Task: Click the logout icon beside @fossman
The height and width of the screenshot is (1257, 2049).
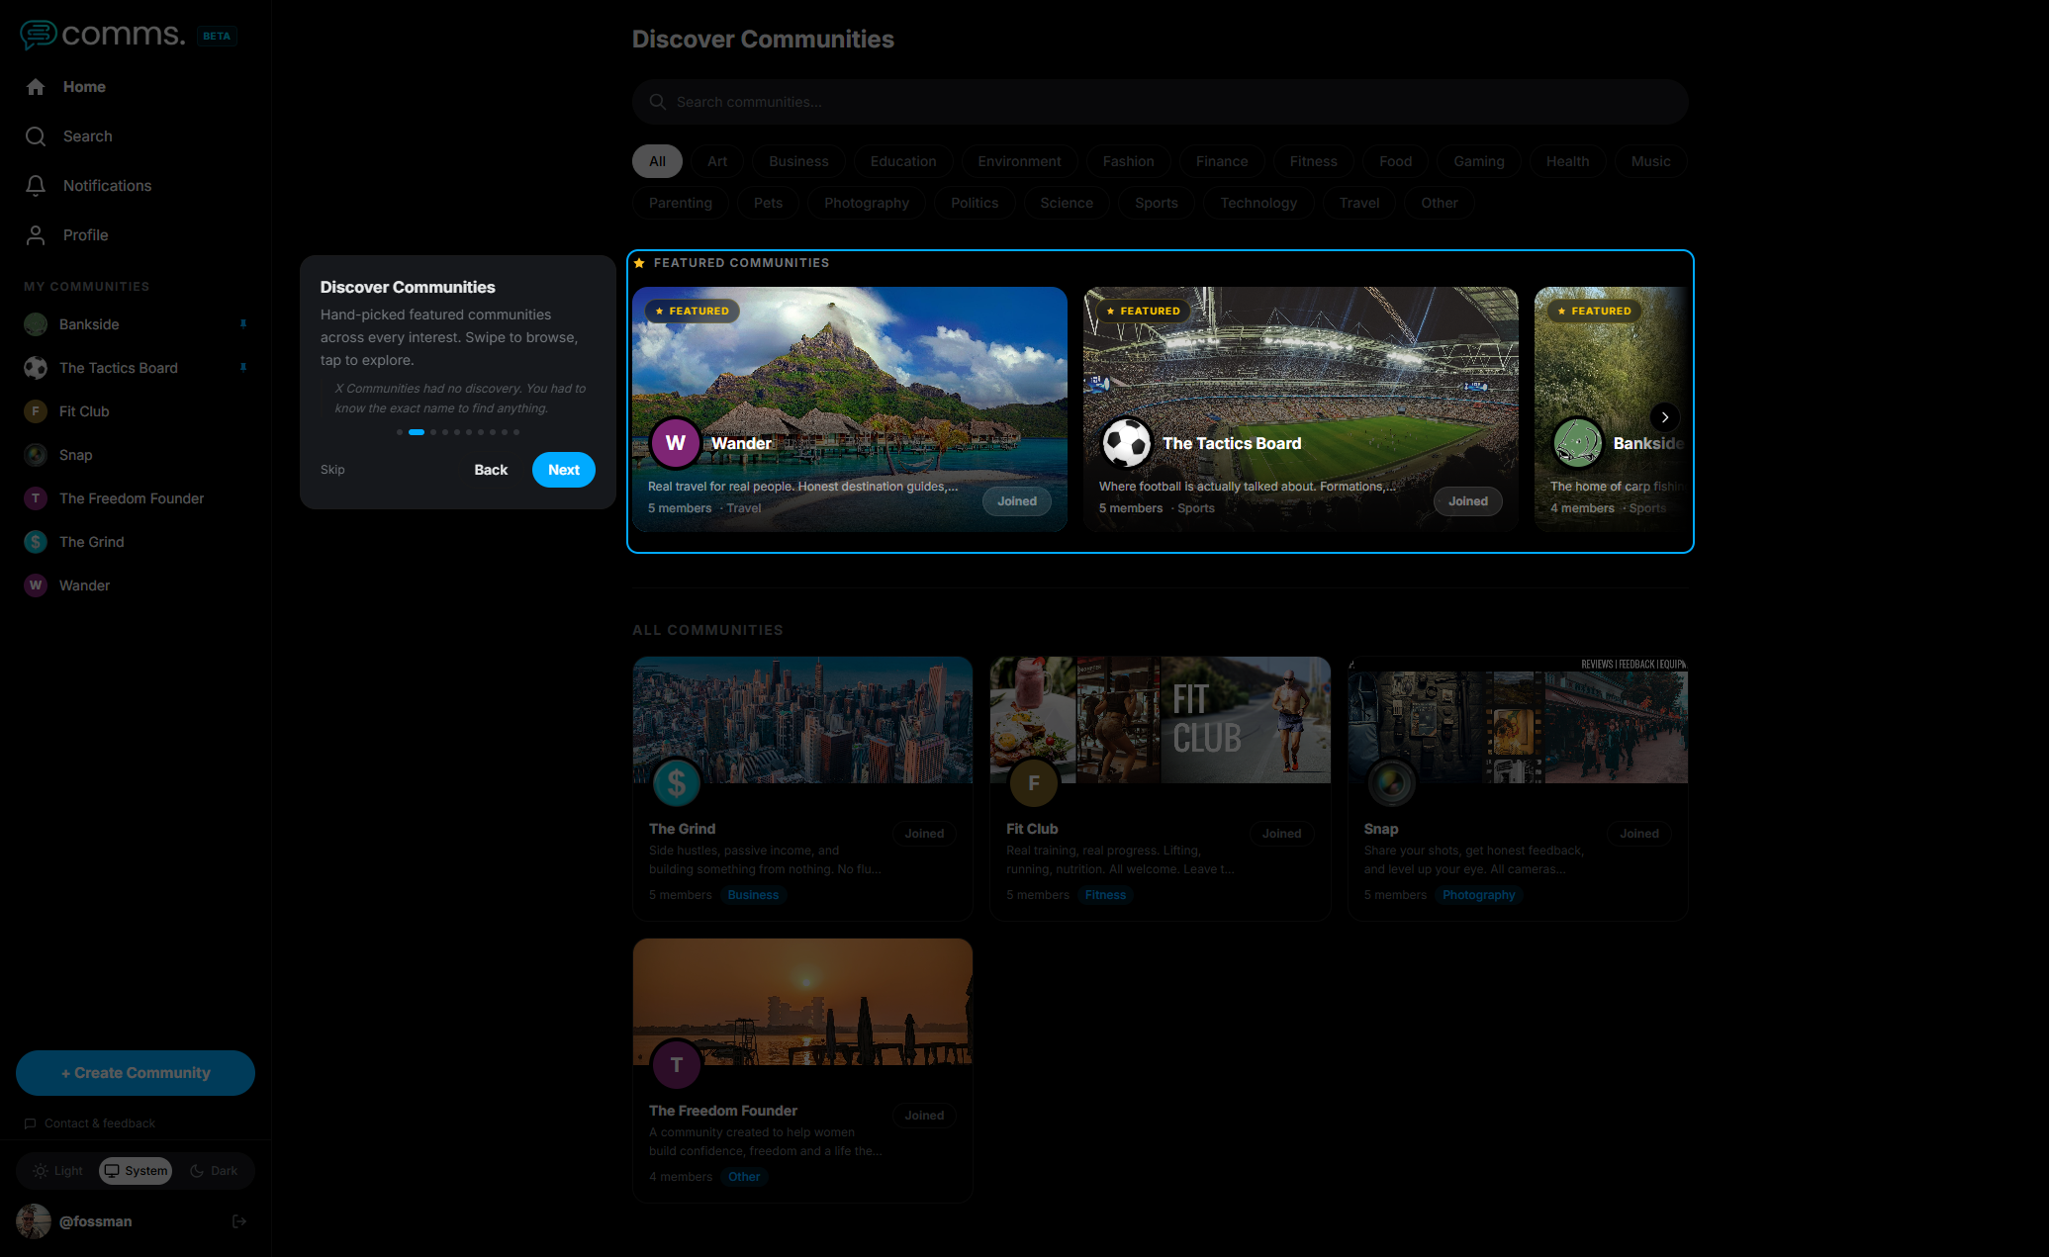Action: point(238,1221)
